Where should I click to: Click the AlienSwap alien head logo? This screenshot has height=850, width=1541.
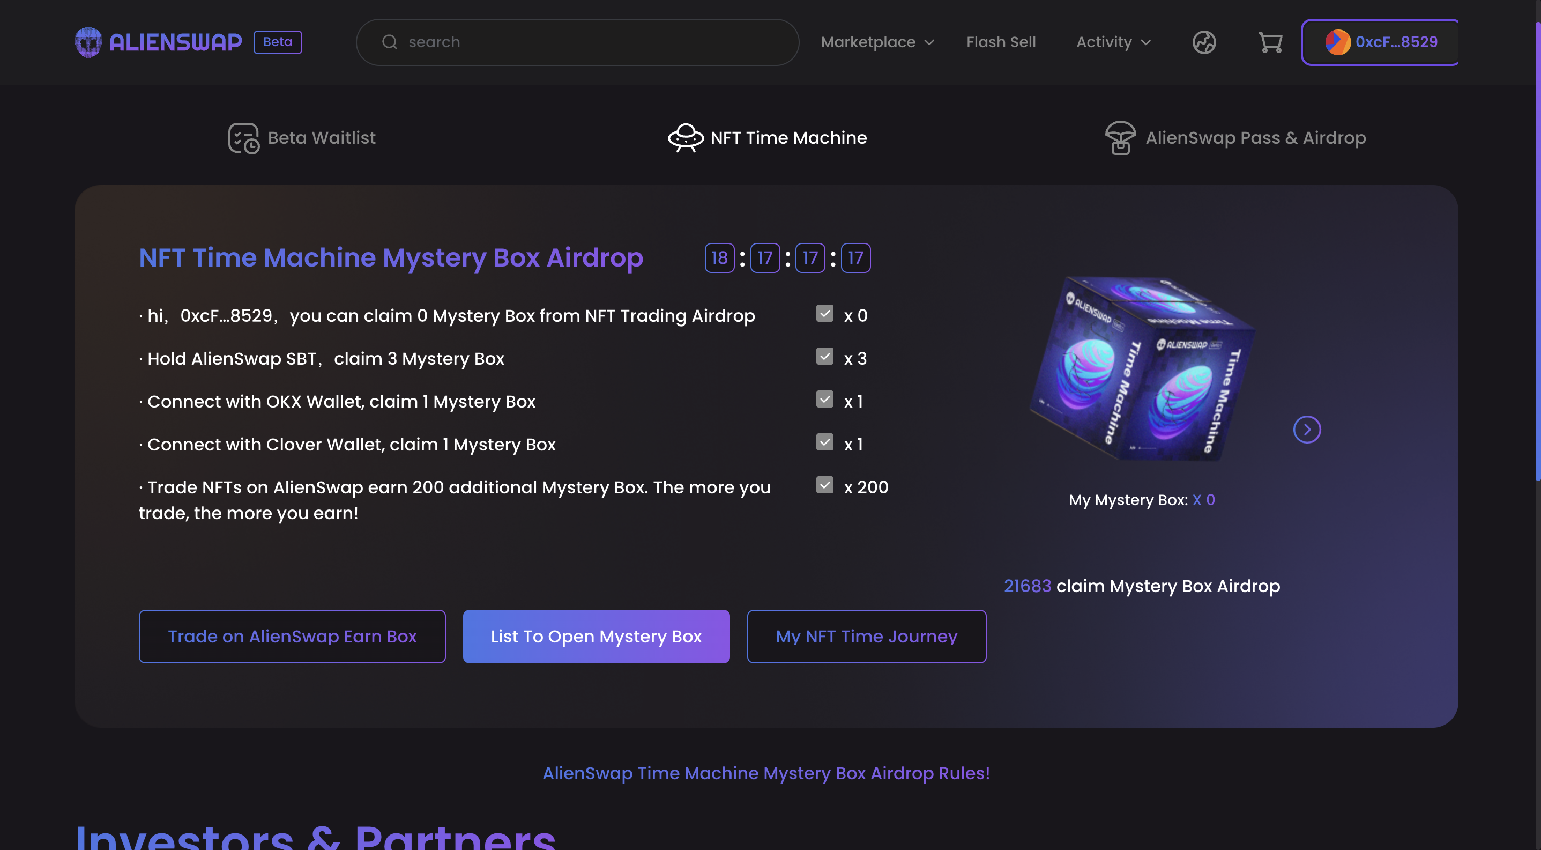coord(88,42)
